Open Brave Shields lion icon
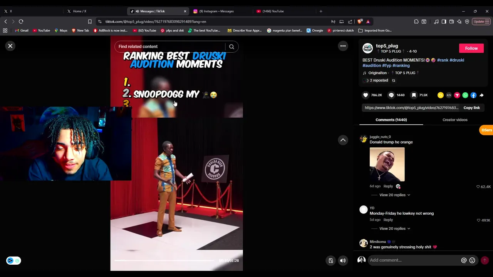 360,22
